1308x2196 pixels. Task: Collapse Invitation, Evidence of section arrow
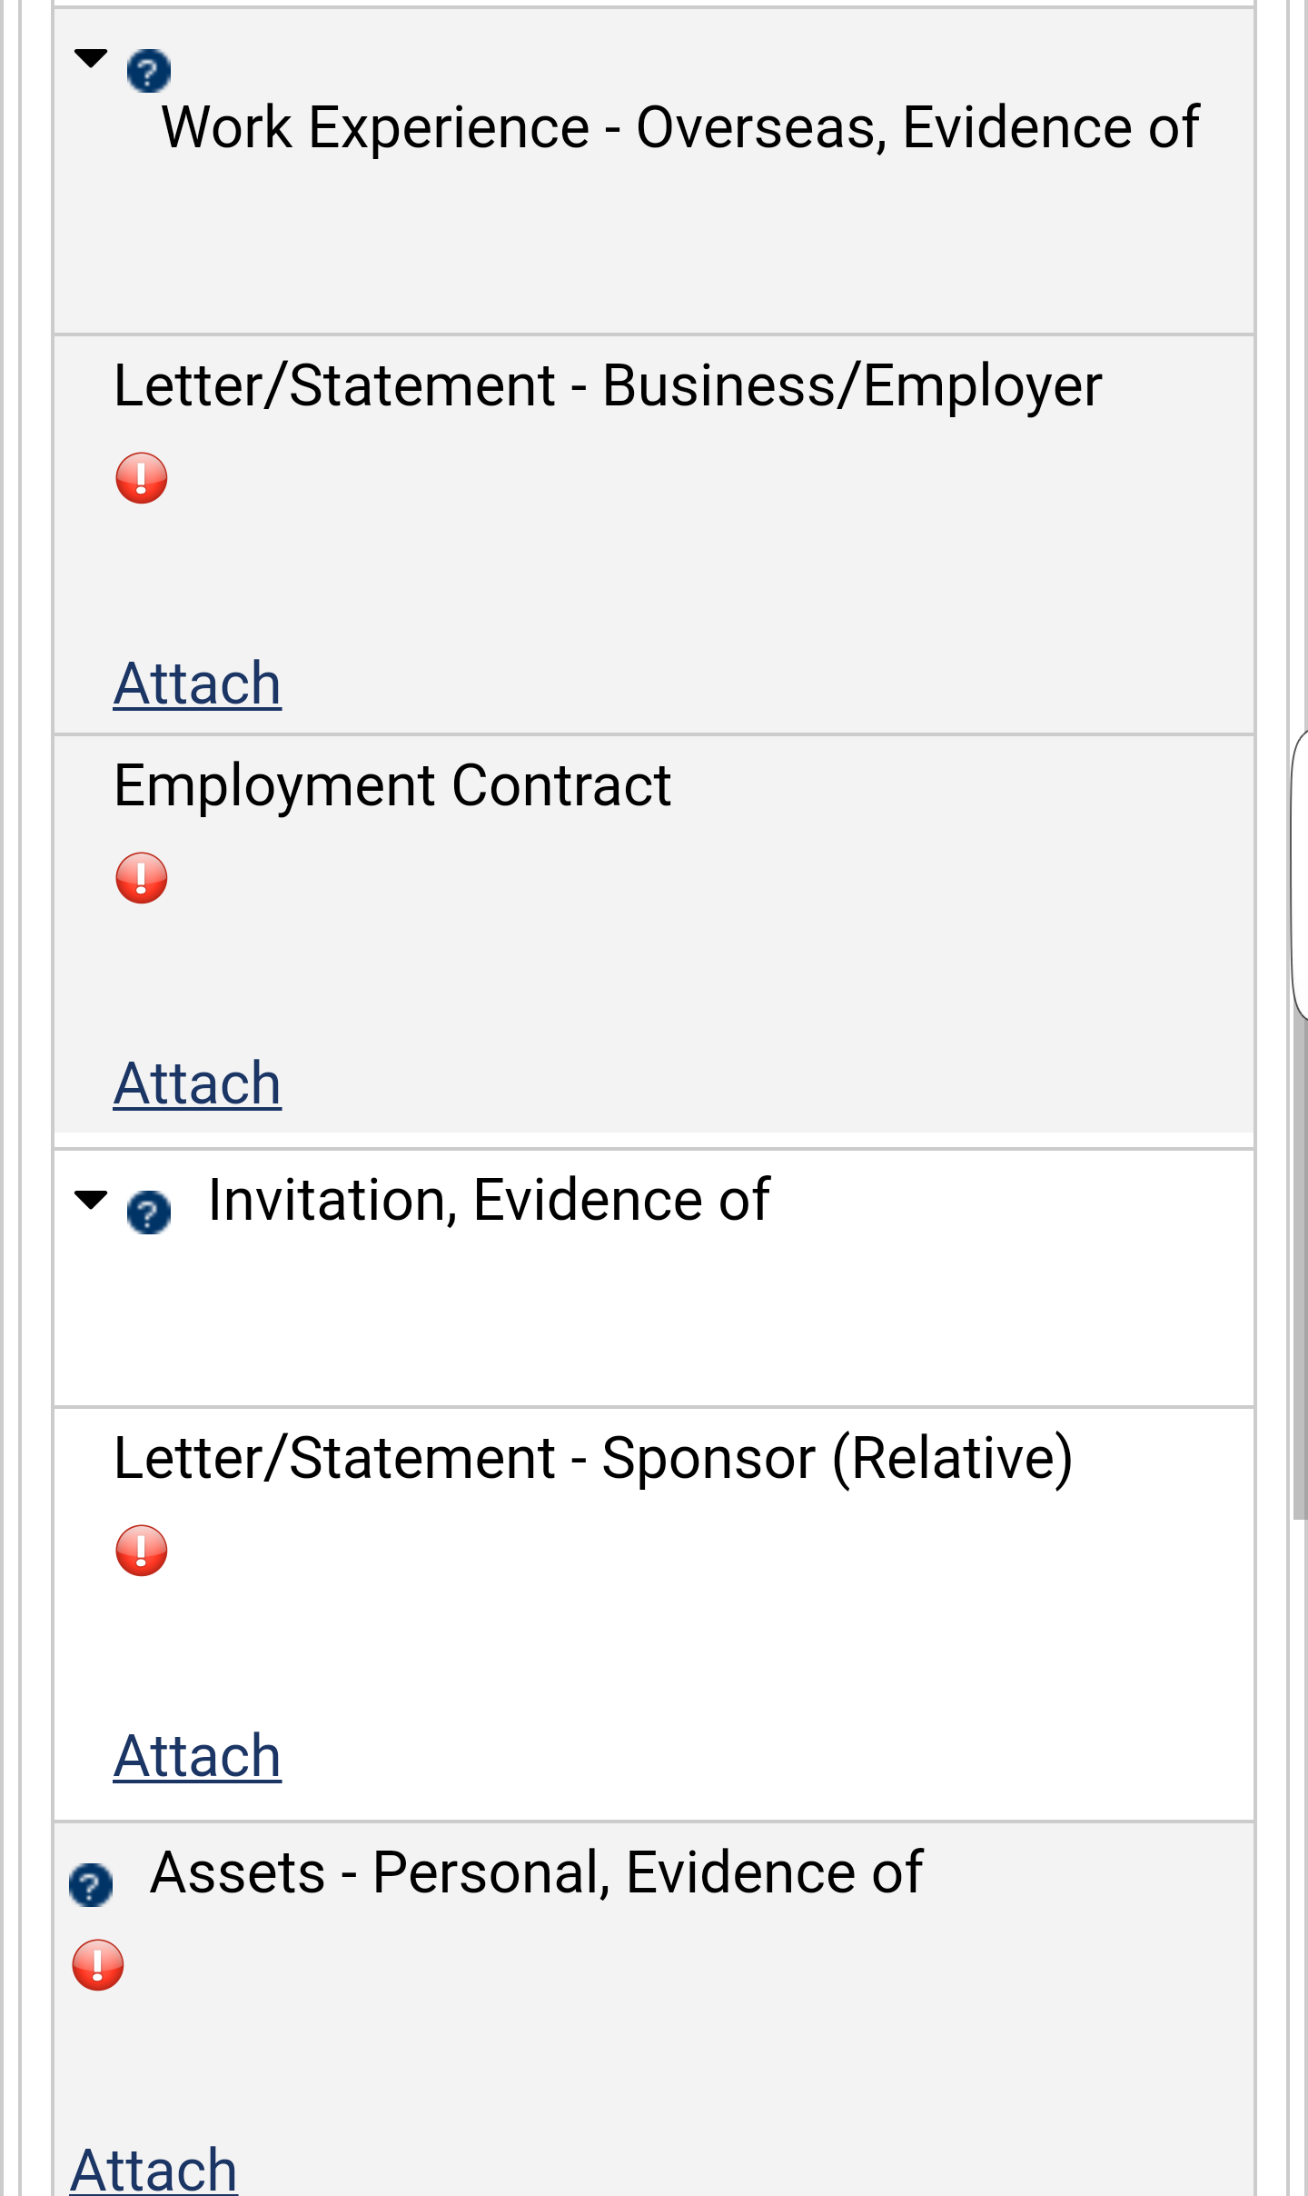(91, 1200)
